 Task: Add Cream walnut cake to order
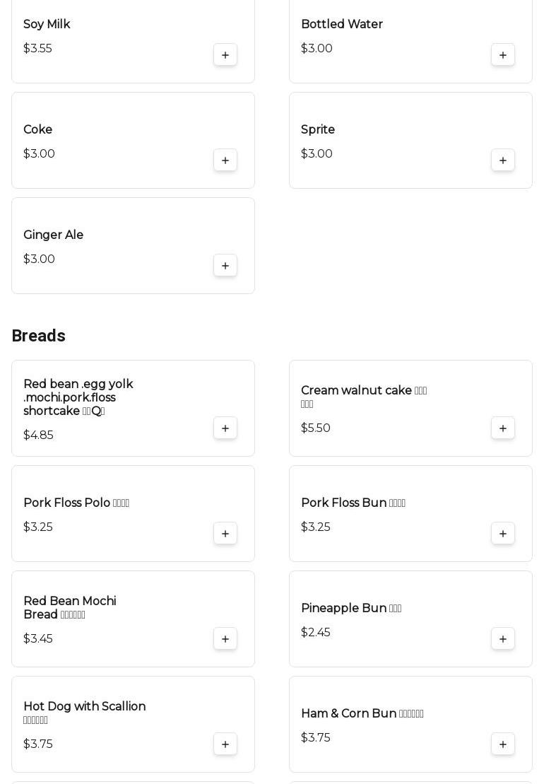tap(503, 428)
